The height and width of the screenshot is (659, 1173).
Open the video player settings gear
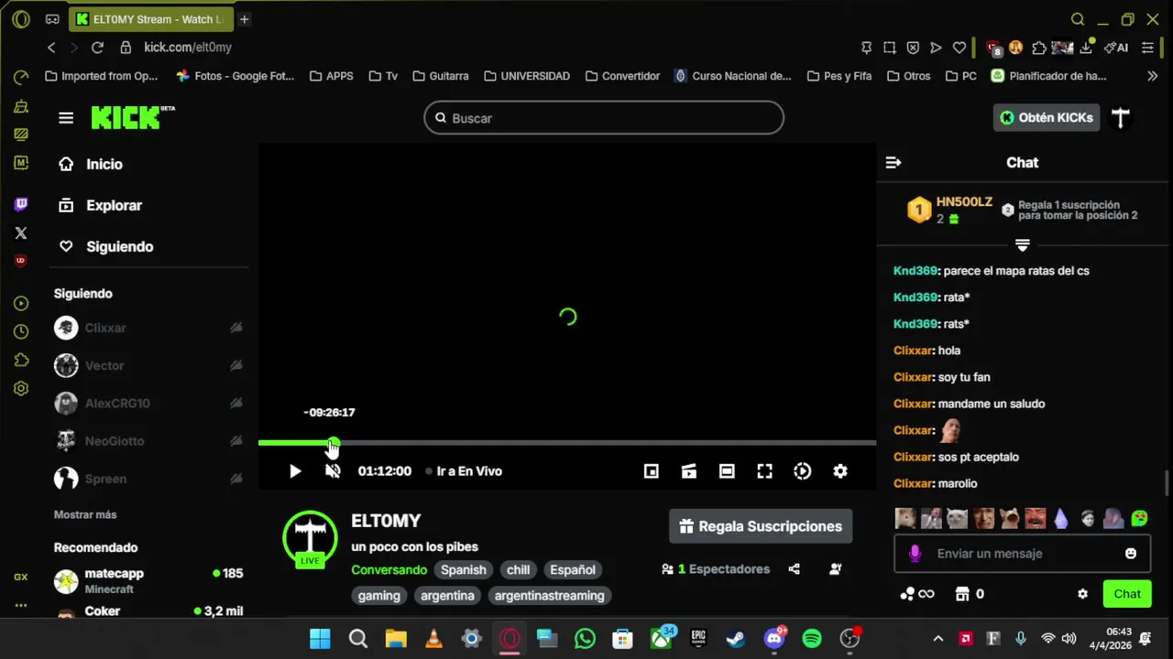pos(840,471)
